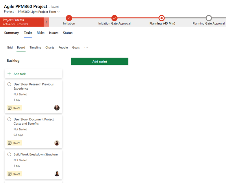
Task: Click the Project Process Active for 3 months banner
Action: (x=22, y=22)
